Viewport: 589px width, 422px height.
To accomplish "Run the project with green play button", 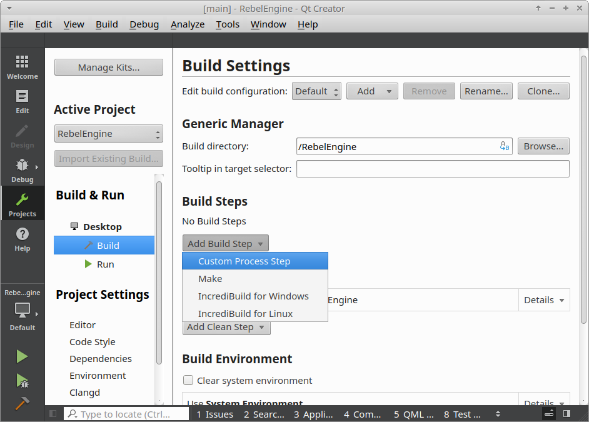I will point(22,357).
